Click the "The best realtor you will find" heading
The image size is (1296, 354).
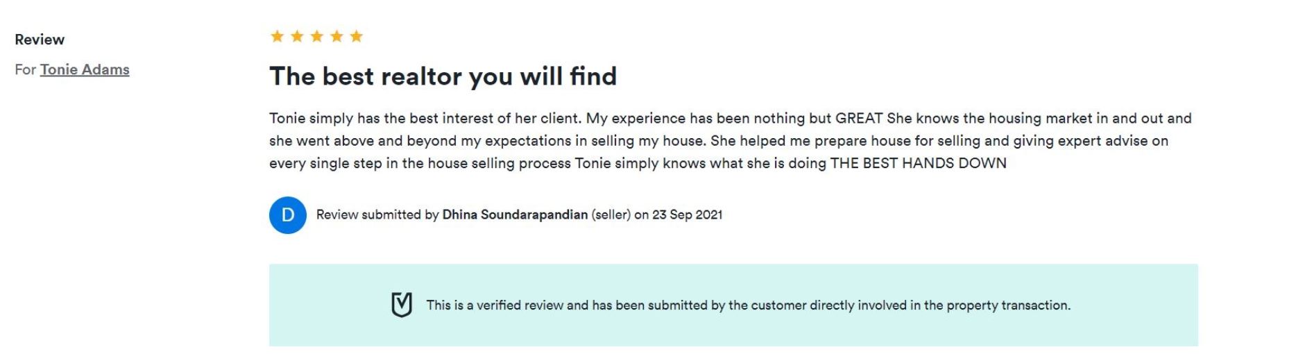443,76
